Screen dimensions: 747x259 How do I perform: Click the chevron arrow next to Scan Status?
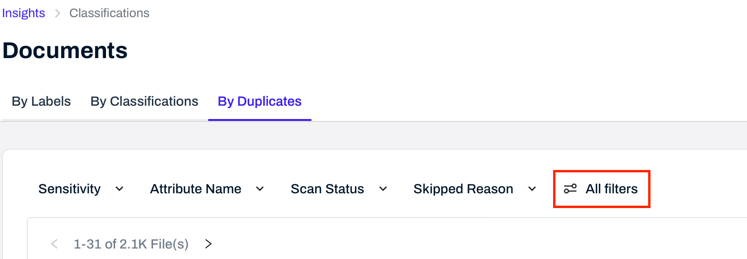point(383,189)
